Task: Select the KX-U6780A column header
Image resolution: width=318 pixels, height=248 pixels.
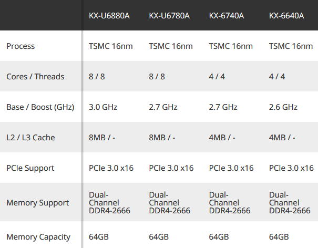Action: (x=169, y=16)
